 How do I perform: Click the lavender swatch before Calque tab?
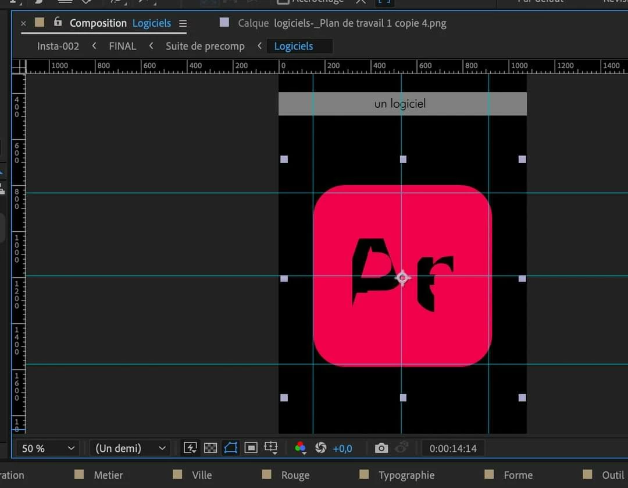[x=224, y=22]
